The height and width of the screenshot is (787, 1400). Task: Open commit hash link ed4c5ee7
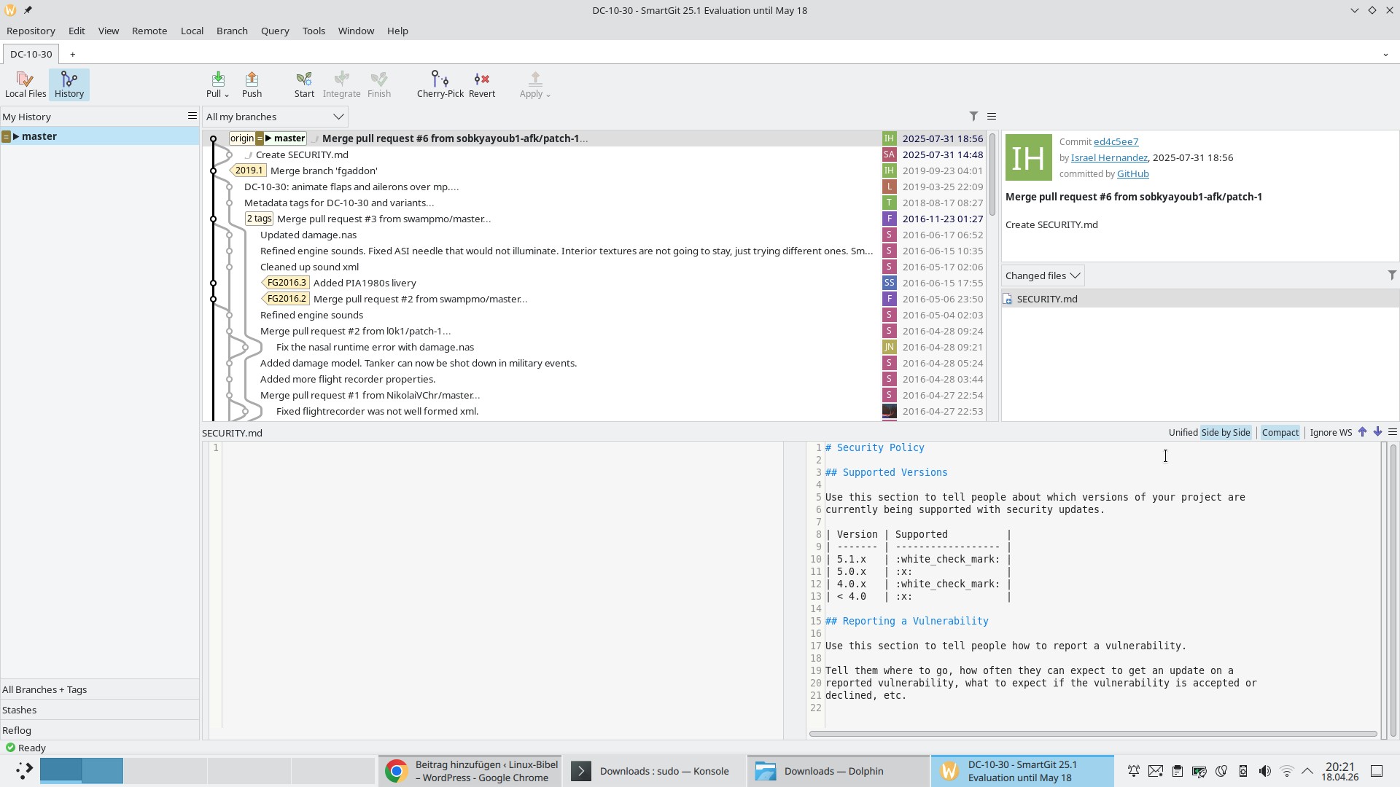1116,142
